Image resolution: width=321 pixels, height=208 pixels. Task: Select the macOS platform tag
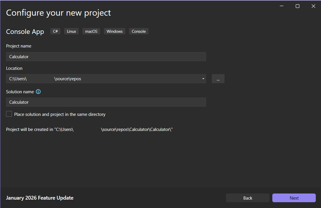point(91,31)
